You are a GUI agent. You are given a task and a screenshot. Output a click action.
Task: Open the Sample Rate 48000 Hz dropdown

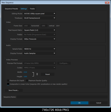click(x=39, y=49)
